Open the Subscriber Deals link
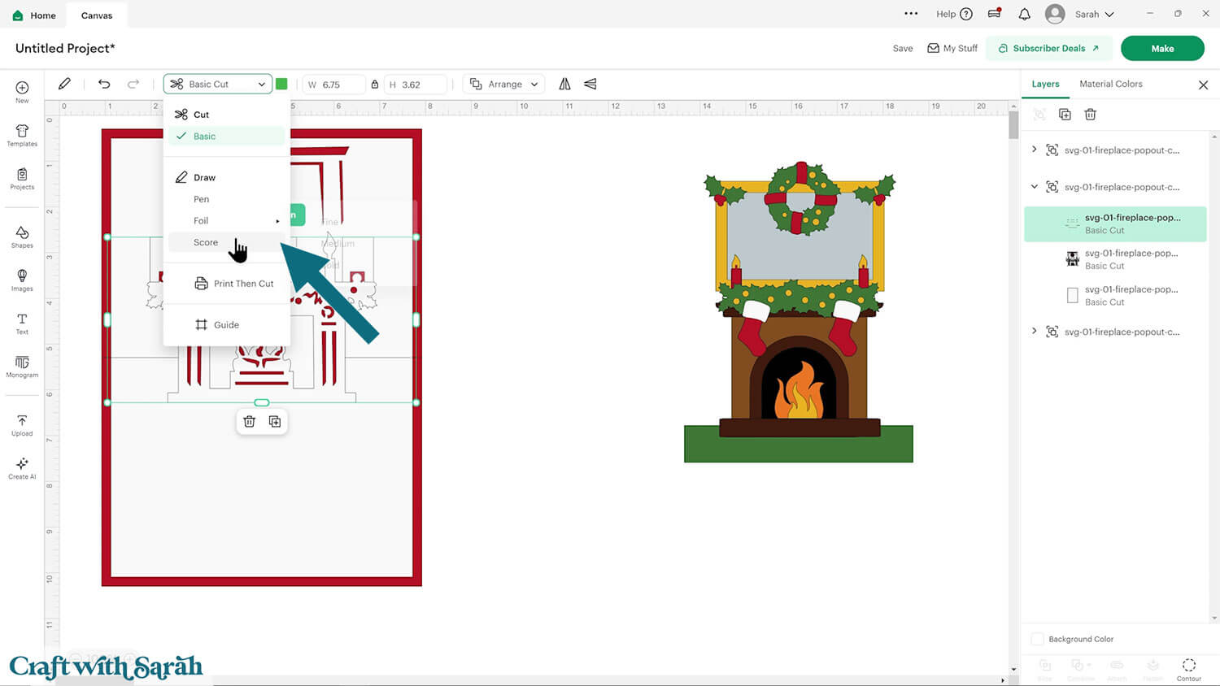 tap(1048, 49)
